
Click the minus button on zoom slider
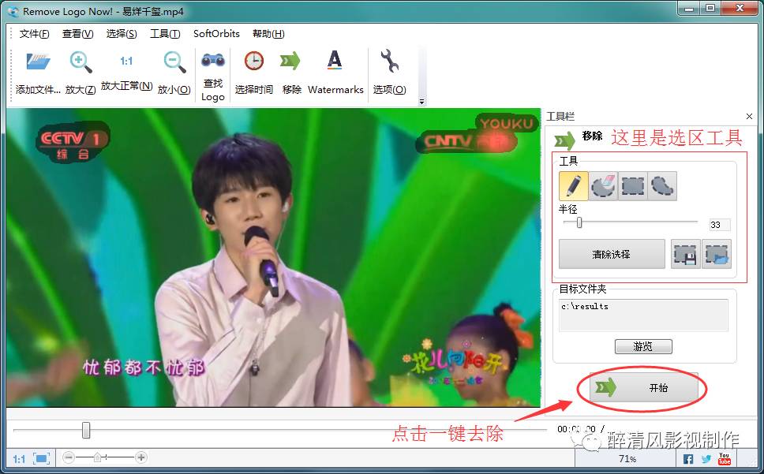click(69, 457)
